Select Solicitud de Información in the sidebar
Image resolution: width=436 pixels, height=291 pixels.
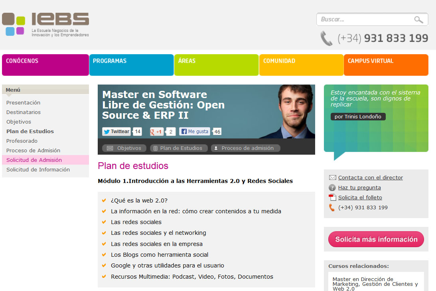(x=38, y=169)
